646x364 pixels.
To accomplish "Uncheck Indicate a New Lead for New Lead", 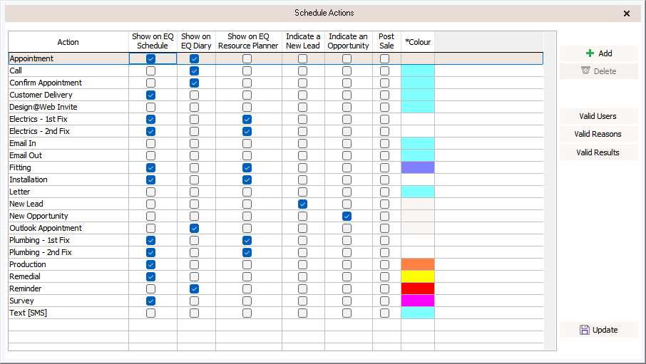I will point(303,204).
